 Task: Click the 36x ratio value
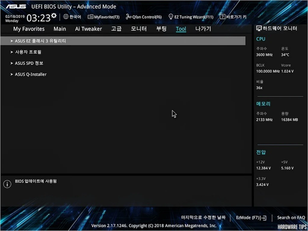point(259,88)
